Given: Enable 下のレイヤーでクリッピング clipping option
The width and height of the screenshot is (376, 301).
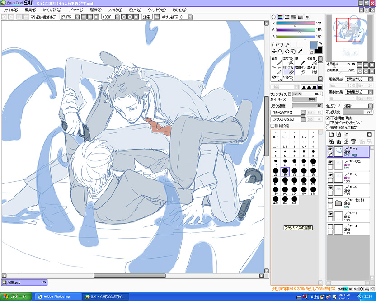Looking at the screenshot, I should (328, 123).
